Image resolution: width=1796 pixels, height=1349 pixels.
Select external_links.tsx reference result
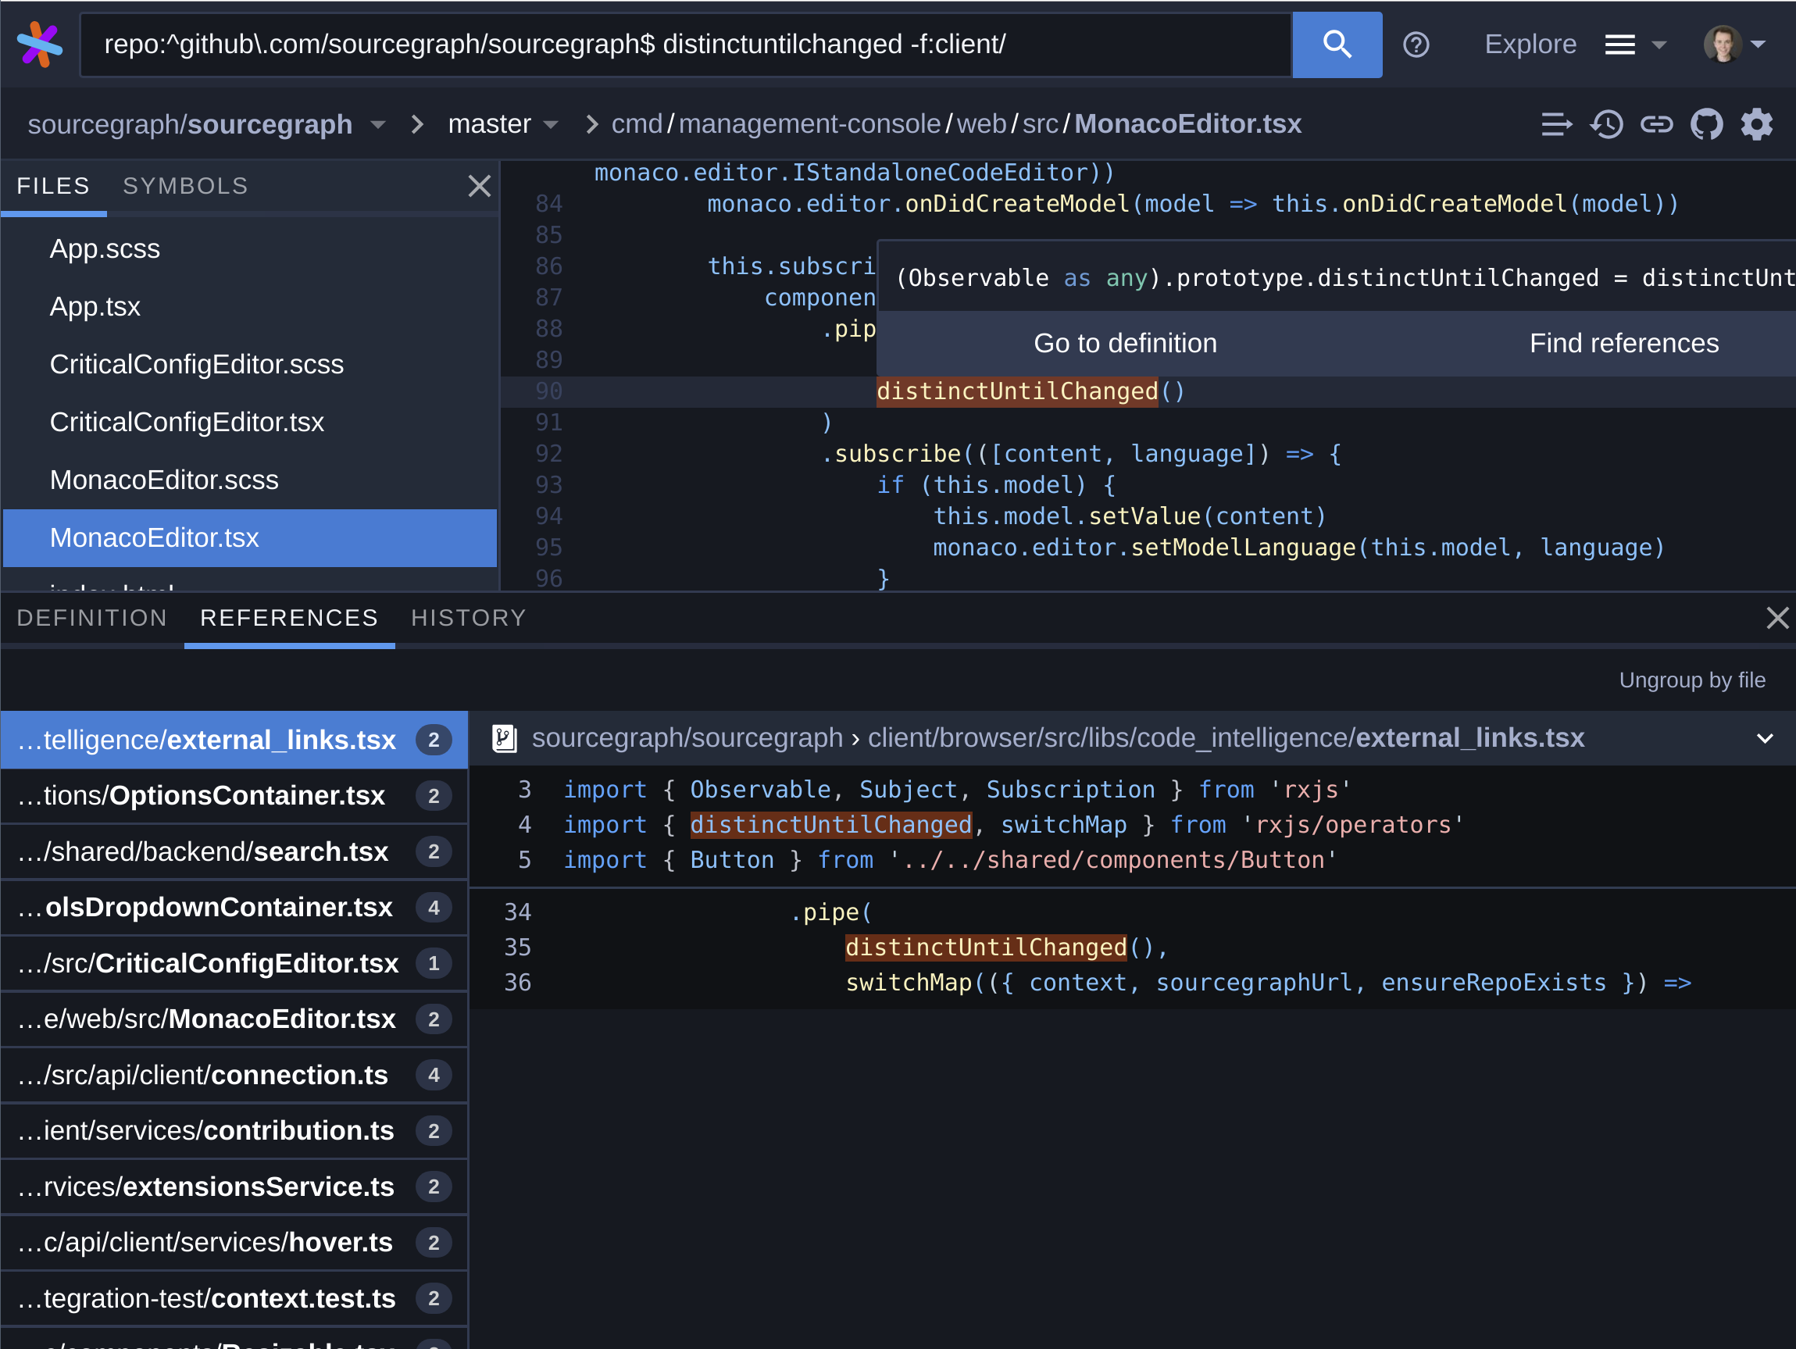(234, 740)
